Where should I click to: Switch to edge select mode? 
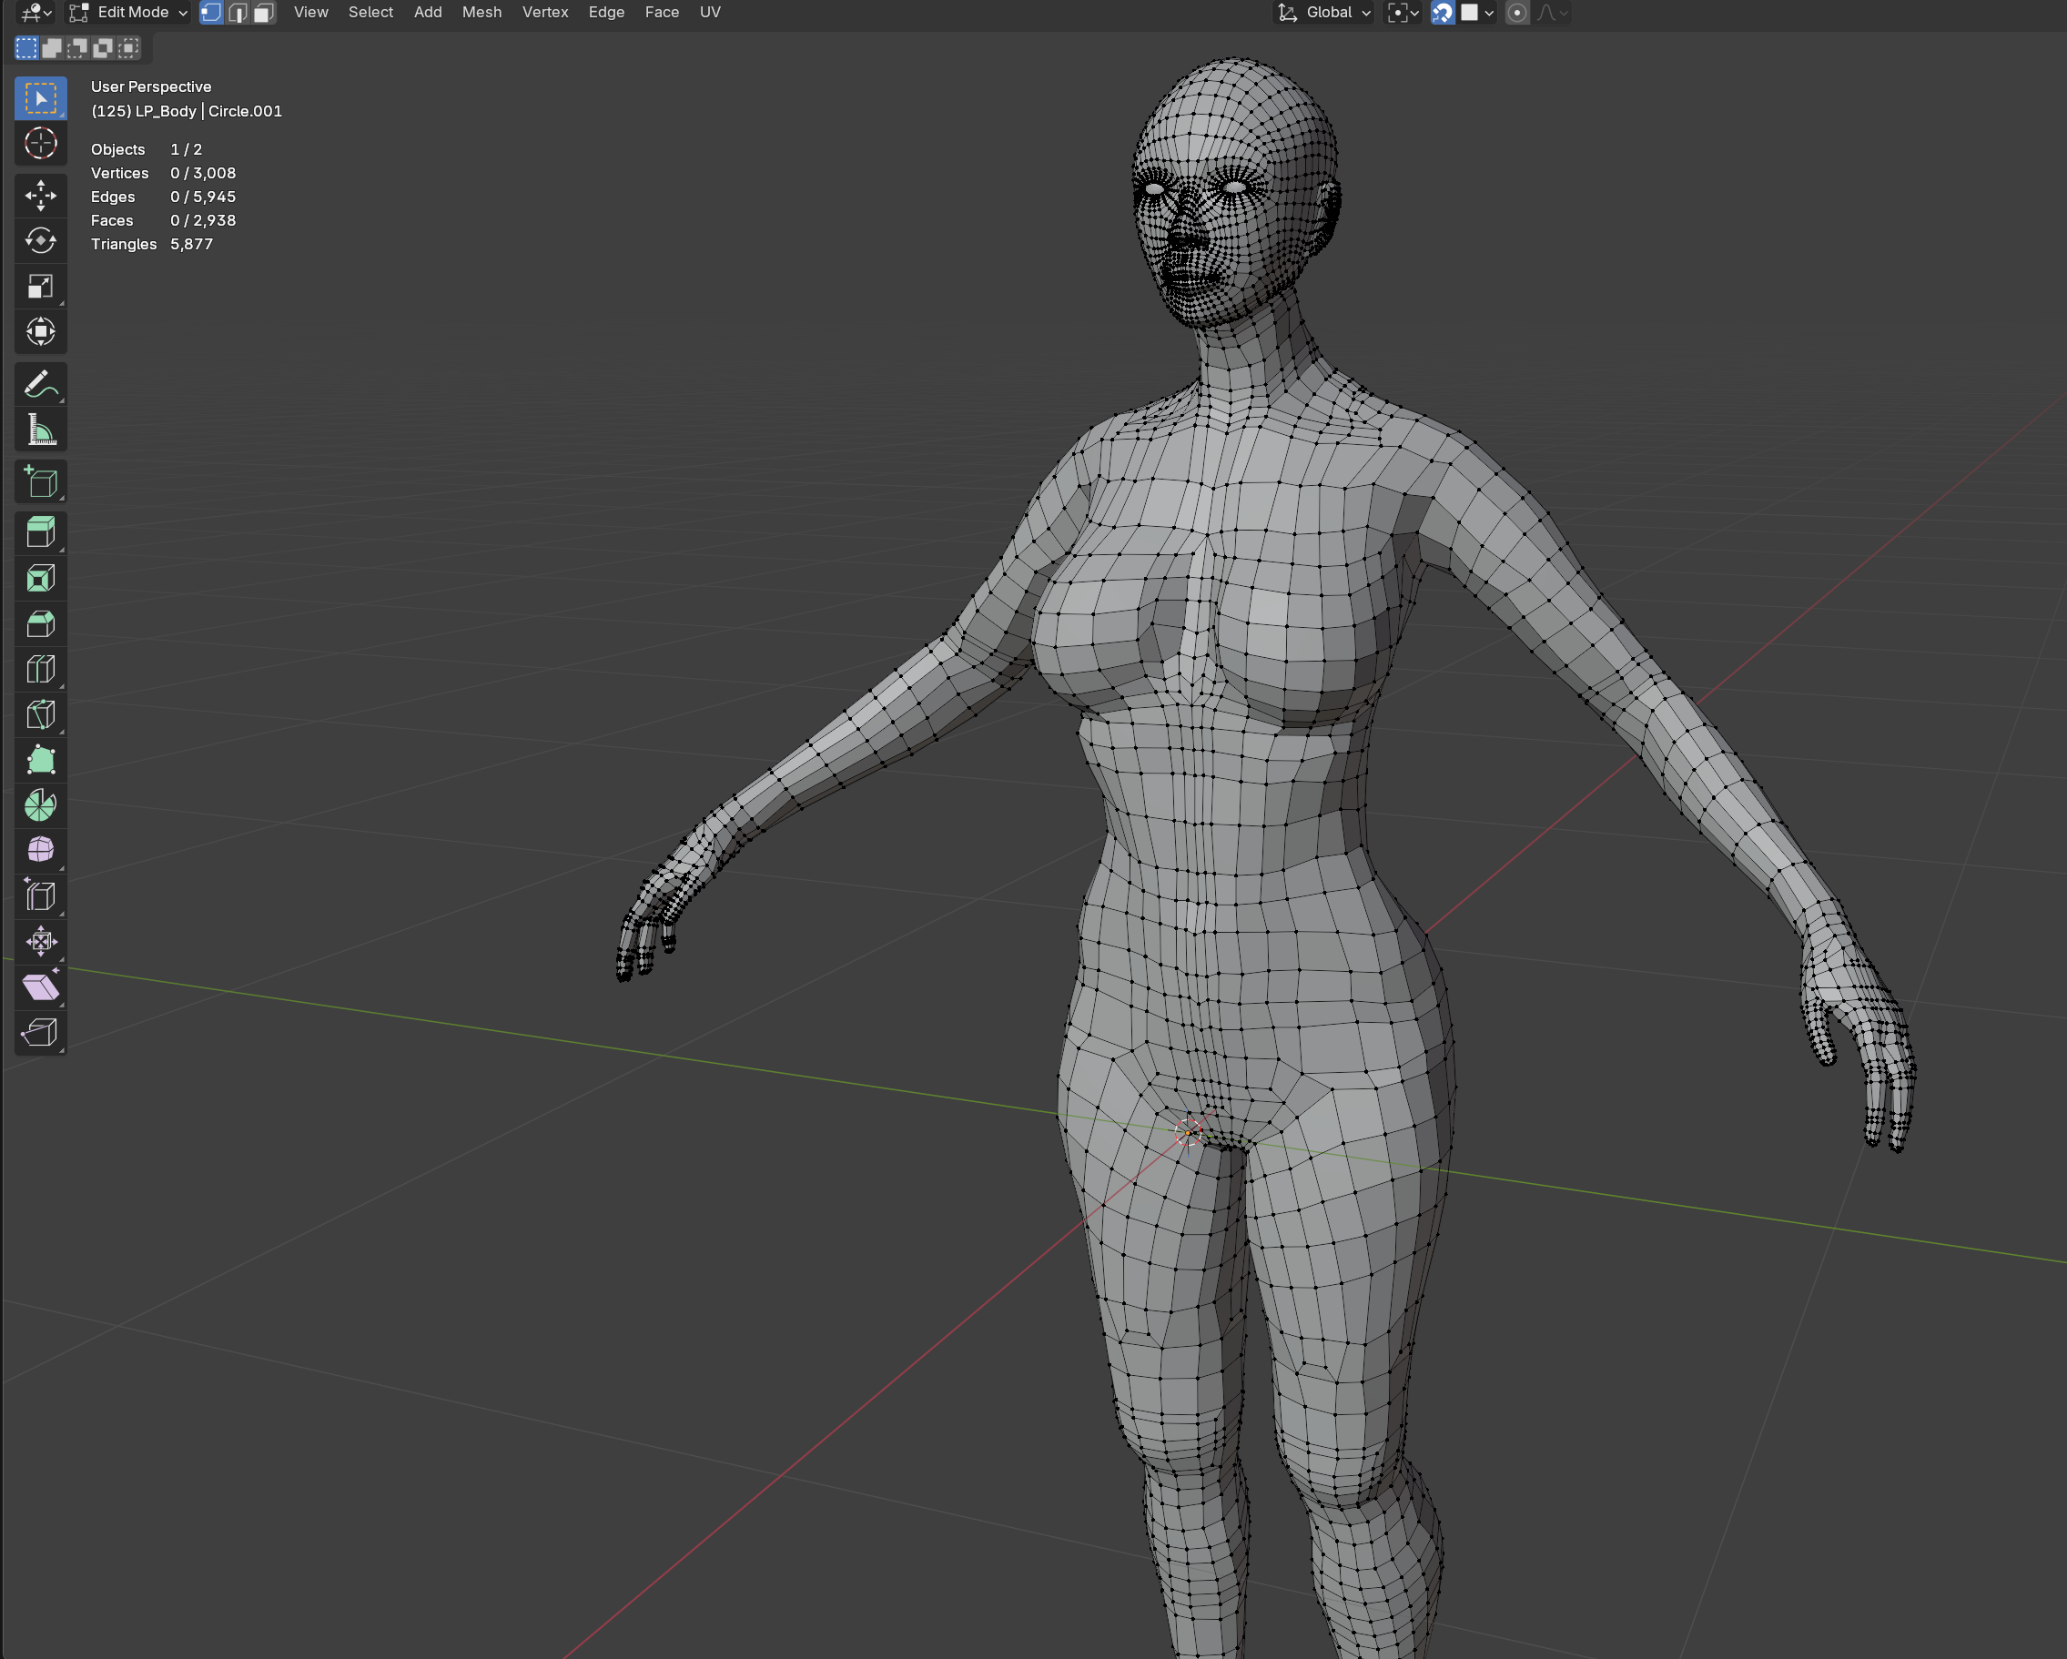click(x=238, y=13)
